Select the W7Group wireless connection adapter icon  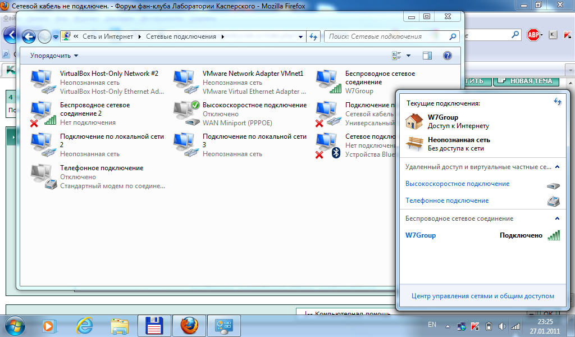[328, 82]
